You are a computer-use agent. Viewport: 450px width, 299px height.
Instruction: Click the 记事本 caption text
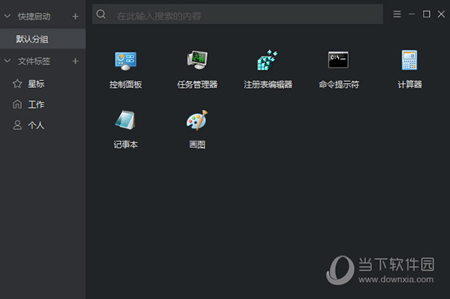(x=125, y=145)
